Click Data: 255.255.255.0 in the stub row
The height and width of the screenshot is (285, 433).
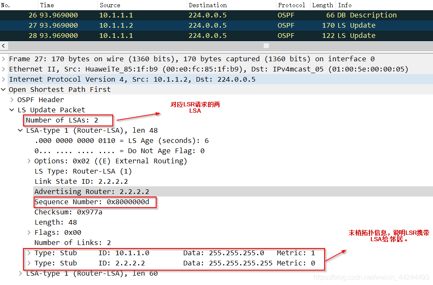pos(224,253)
